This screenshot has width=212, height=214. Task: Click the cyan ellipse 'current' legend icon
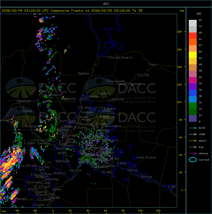(193, 160)
